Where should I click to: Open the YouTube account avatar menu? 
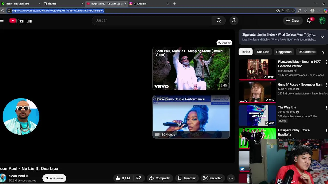(322, 21)
